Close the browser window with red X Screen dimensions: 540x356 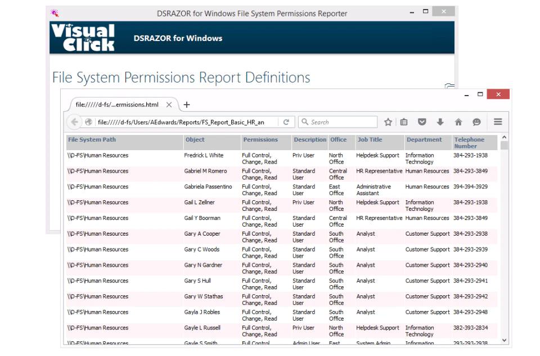click(498, 94)
